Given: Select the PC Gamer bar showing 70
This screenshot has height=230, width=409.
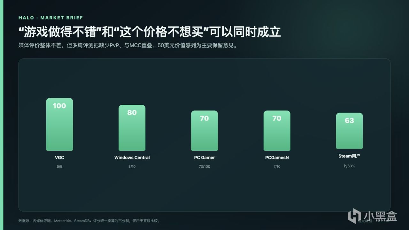Looking at the screenshot, I should (204, 131).
